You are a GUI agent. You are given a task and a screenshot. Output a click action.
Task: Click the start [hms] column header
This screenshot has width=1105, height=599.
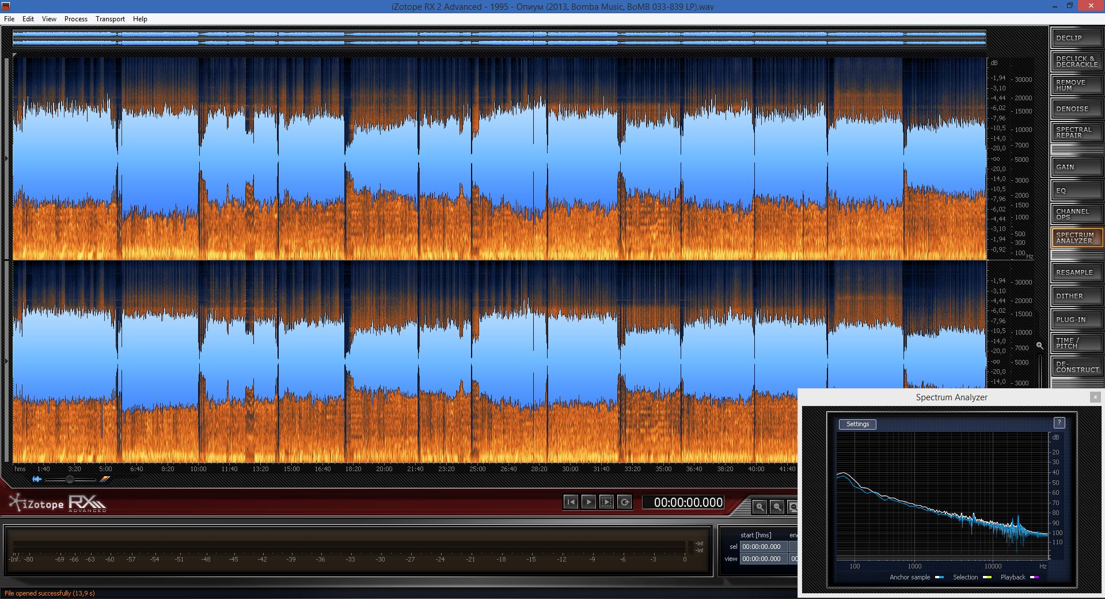755,535
